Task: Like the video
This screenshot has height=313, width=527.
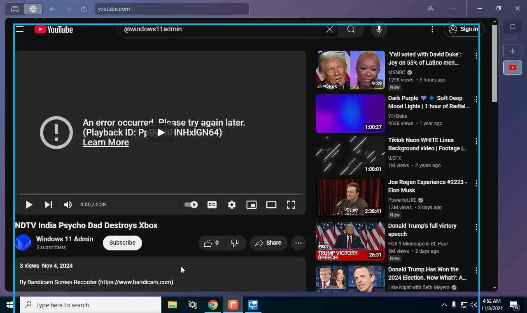Action: pos(212,243)
